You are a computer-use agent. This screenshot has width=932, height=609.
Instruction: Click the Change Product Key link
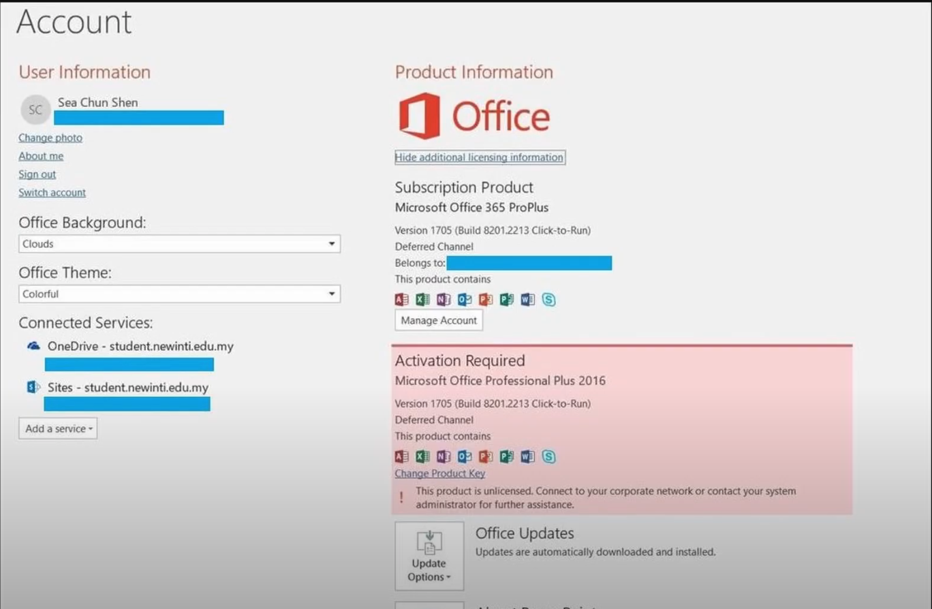[440, 473]
